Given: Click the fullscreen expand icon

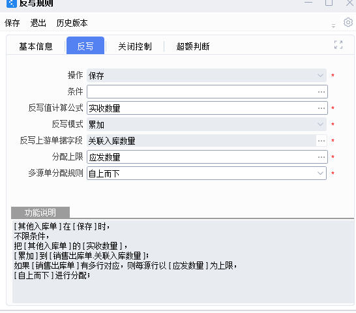Looking at the screenshot, I should point(338,45).
